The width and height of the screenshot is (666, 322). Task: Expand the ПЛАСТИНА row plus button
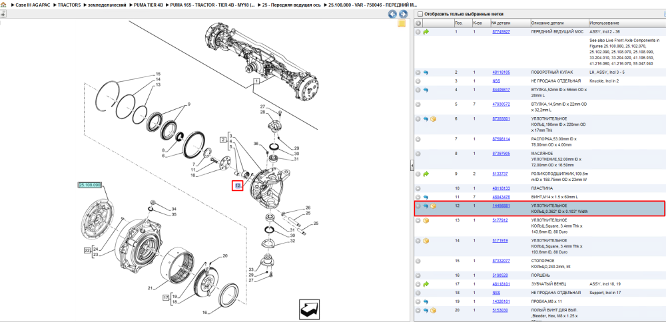click(x=418, y=188)
